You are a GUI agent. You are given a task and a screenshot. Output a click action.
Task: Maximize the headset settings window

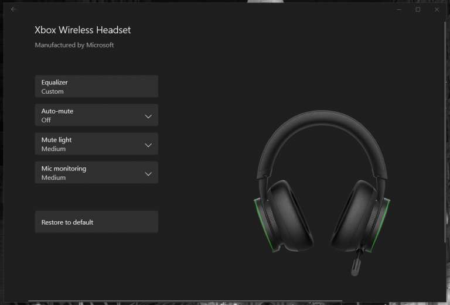(418, 9)
